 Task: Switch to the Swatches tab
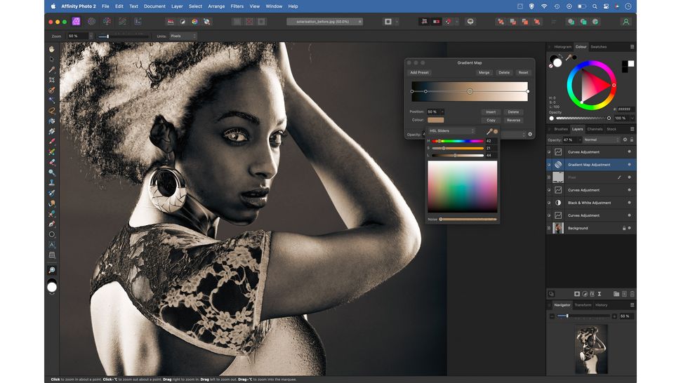(598, 47)
